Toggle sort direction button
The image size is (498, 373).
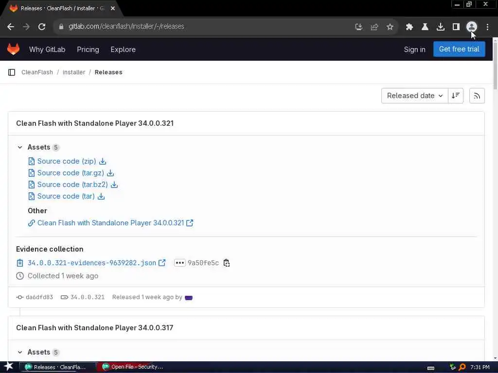pyautogui.click(x=455, y=96)
